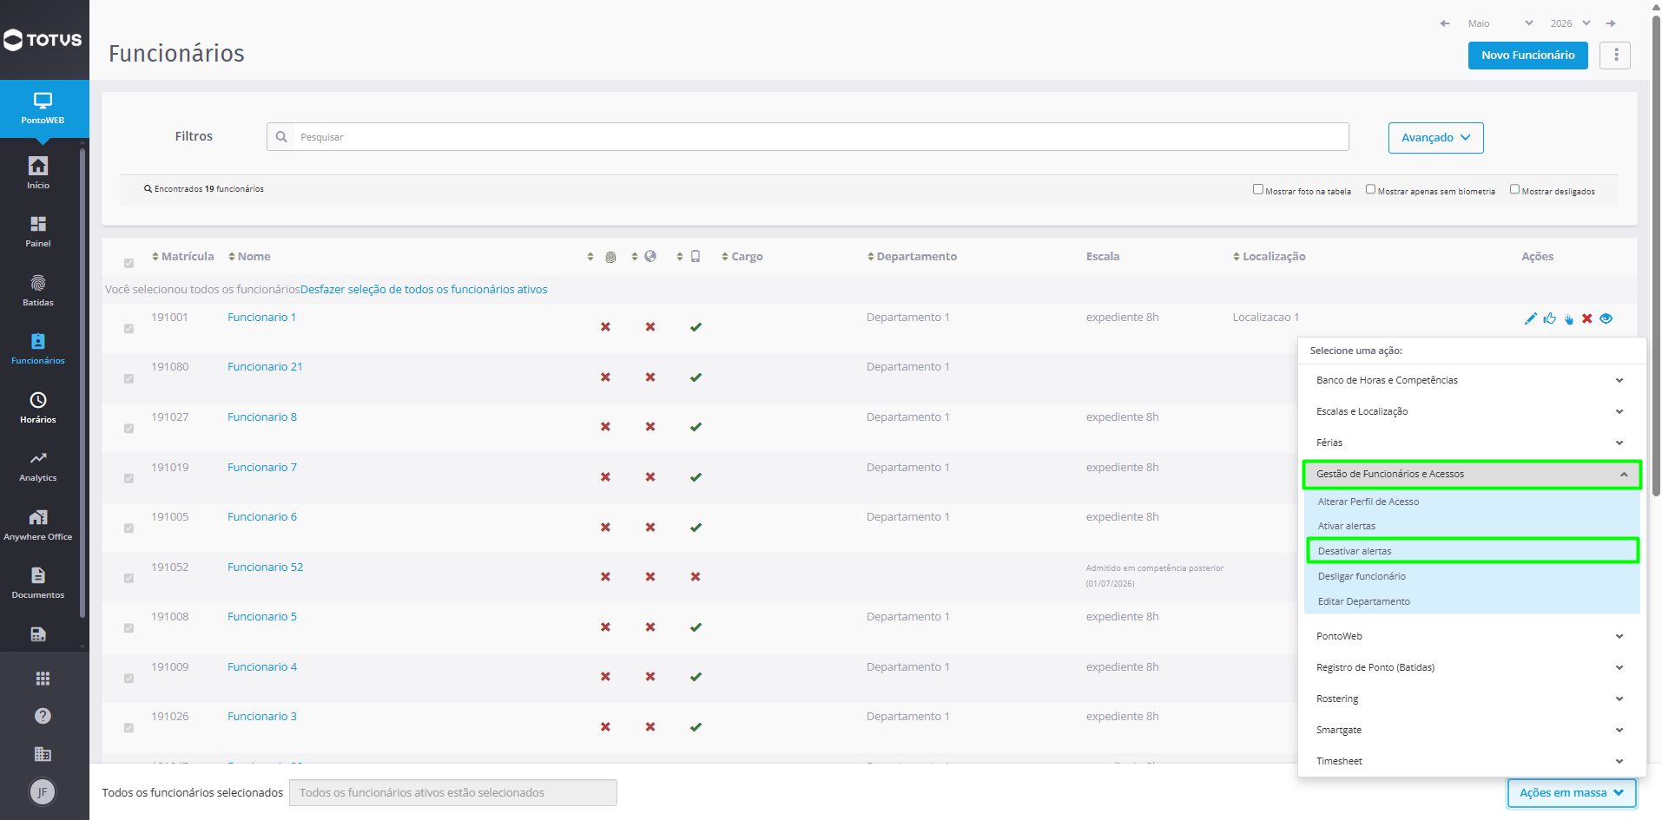The width and height of the screenshot is (1662, 820).
Task: Sort the table by Matrícula
Action: click(x=182, y=256)
